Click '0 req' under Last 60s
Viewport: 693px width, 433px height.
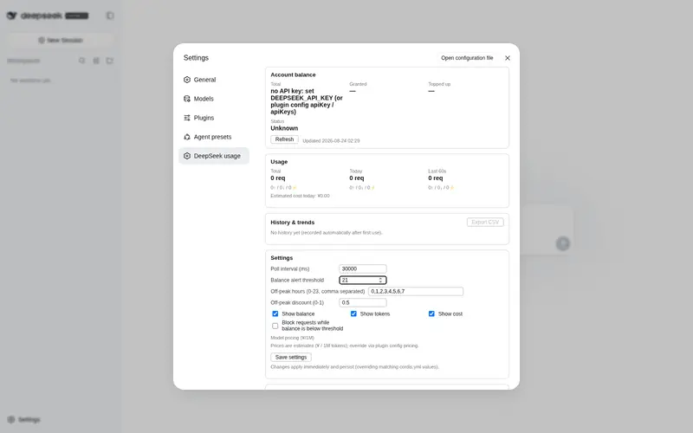(x=436, y=178)
